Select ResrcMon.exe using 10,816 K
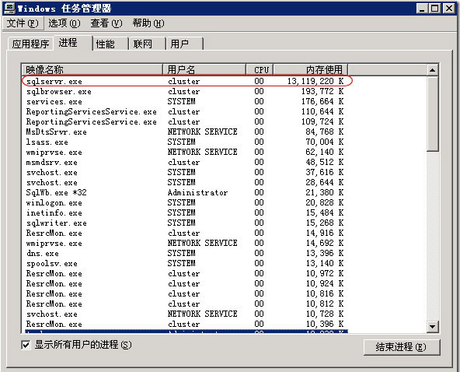This screenshot has width=460, height=372. click(185, 293)
